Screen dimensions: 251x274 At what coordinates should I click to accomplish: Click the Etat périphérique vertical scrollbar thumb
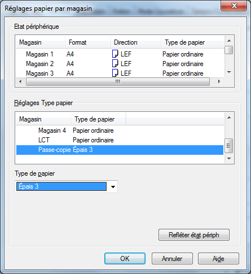229,50
